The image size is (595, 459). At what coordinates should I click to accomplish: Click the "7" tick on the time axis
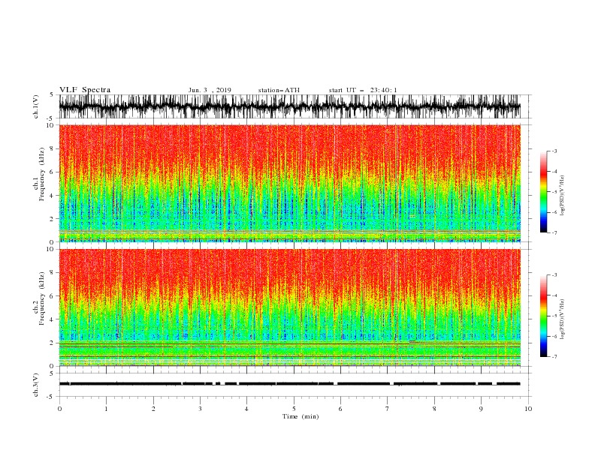[x=388, y=409]
